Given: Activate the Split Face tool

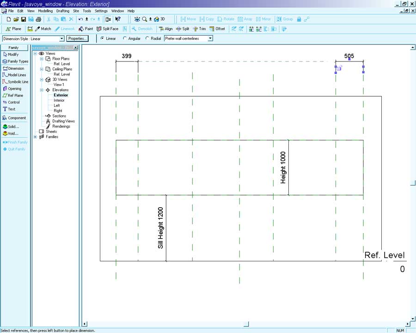Looking at the screenshot, I should [107, 29].
